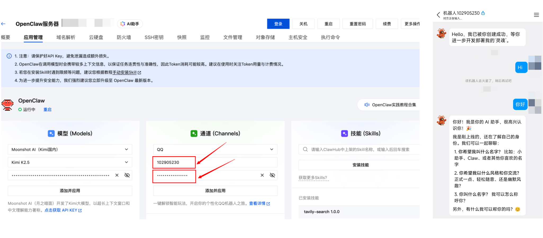Click the OpenClaw服务器 page title
This screenshot has height=238, width=543.
point(37,24)
